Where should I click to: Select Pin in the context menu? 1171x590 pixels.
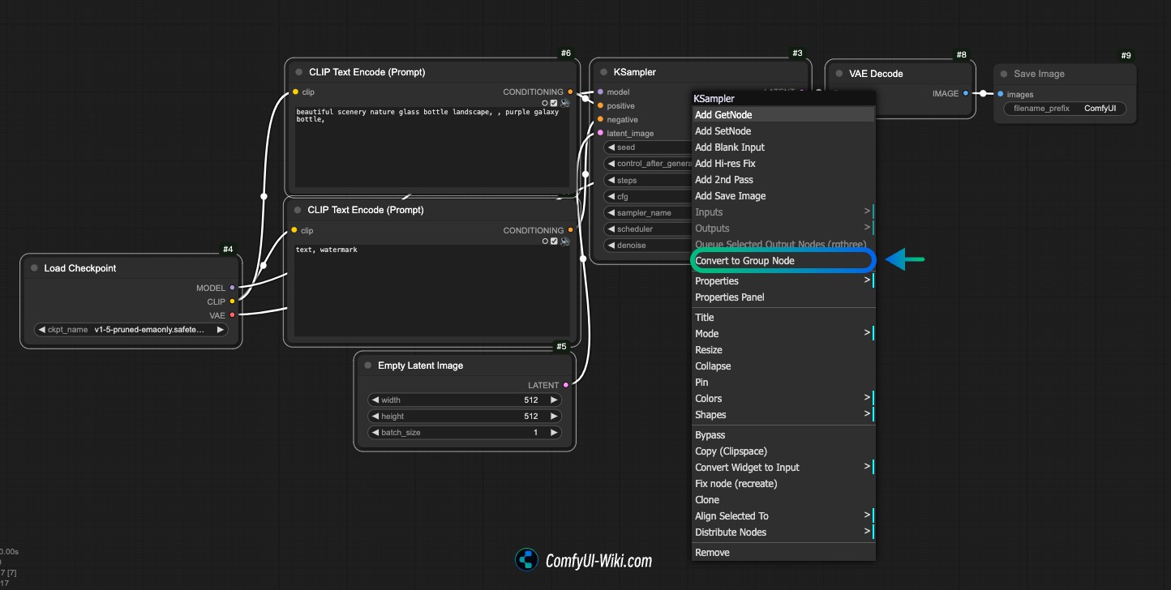783,383
